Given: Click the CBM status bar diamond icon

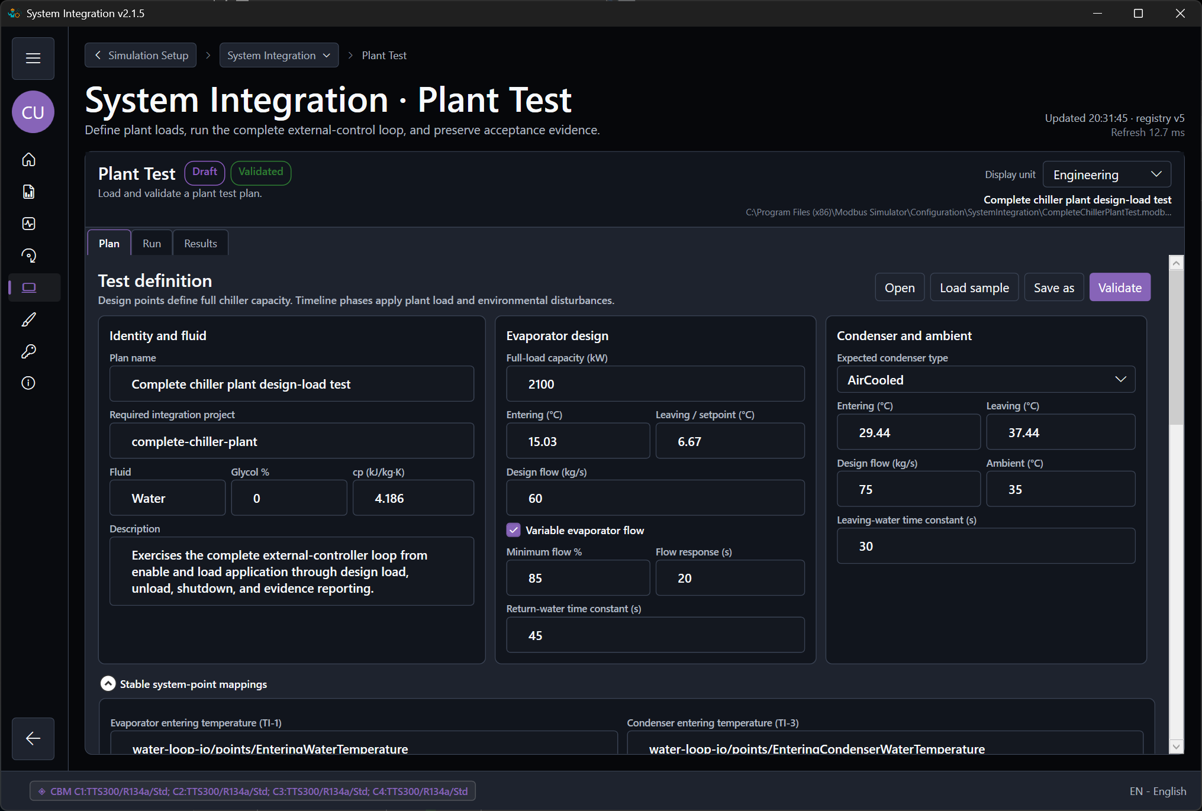Looking at the screenshot, I should point(42,791).
